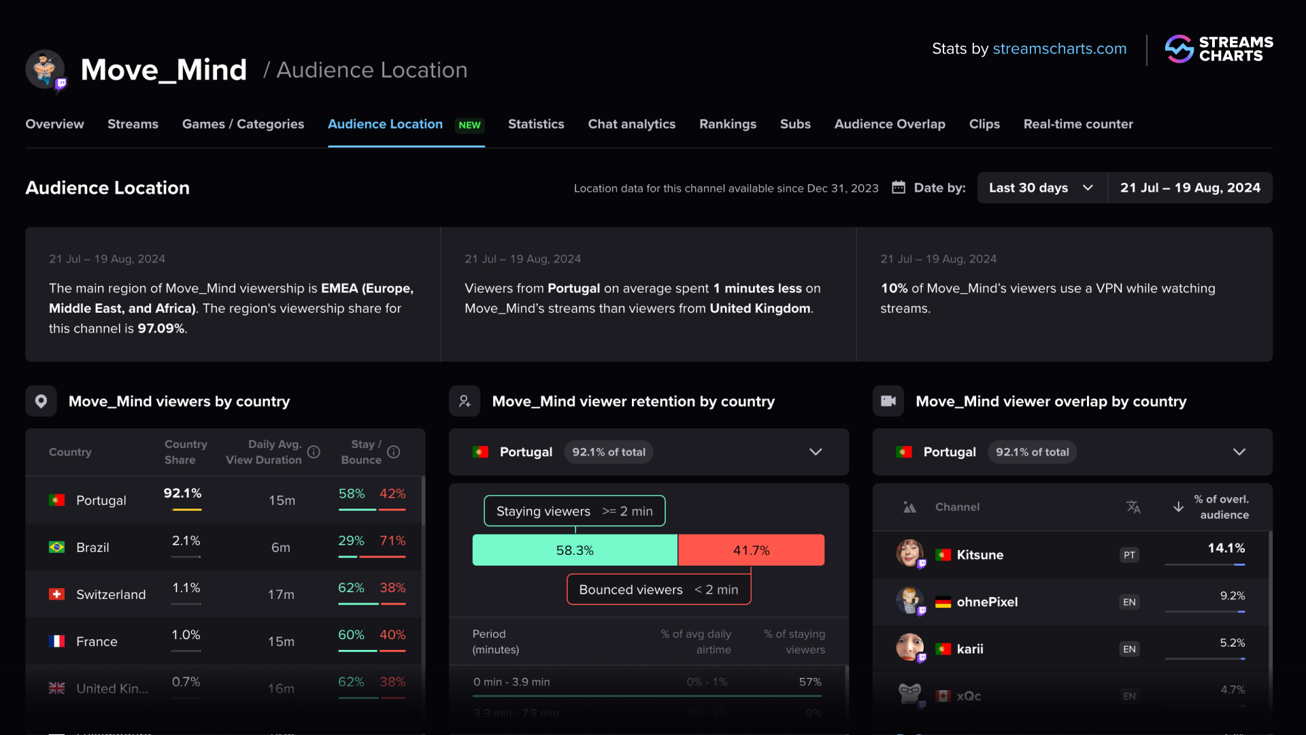
Task: Click the Streams Charts logo icon
Action: (1179, 49)
